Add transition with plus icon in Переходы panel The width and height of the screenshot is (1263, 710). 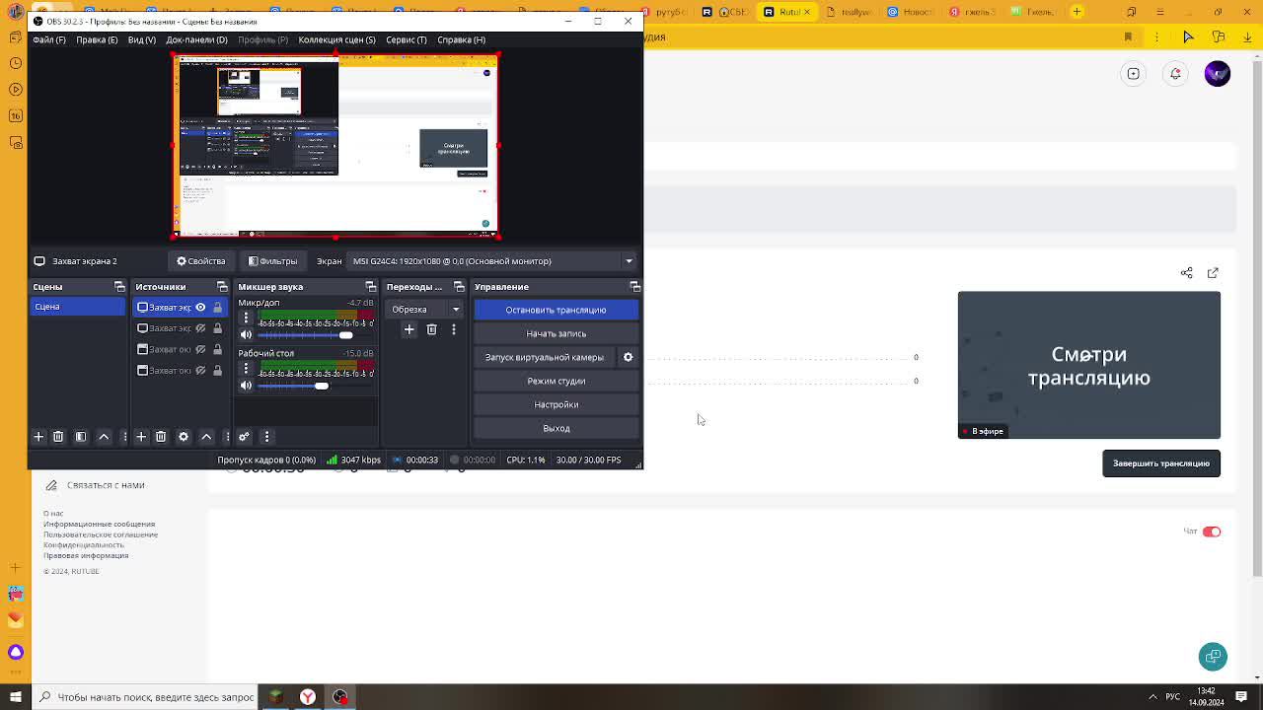coord(409,329)
